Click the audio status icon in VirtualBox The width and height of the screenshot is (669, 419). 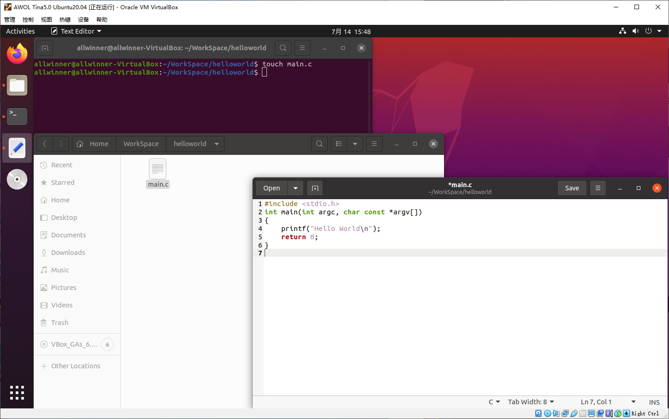(556, 413)
